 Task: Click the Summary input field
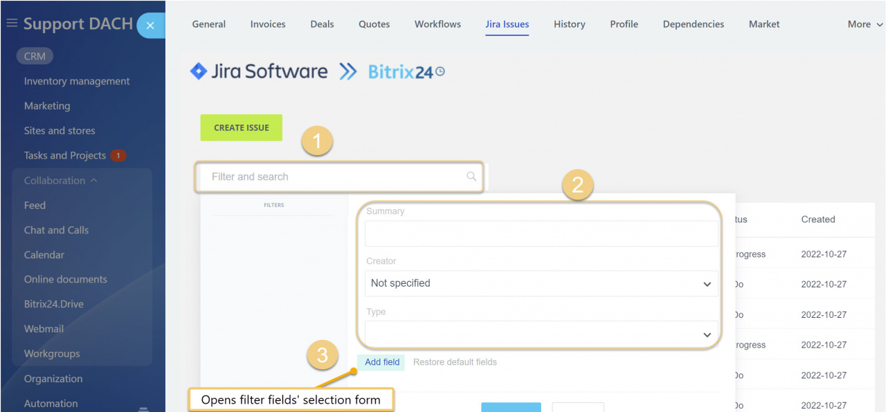pos(541,233)
